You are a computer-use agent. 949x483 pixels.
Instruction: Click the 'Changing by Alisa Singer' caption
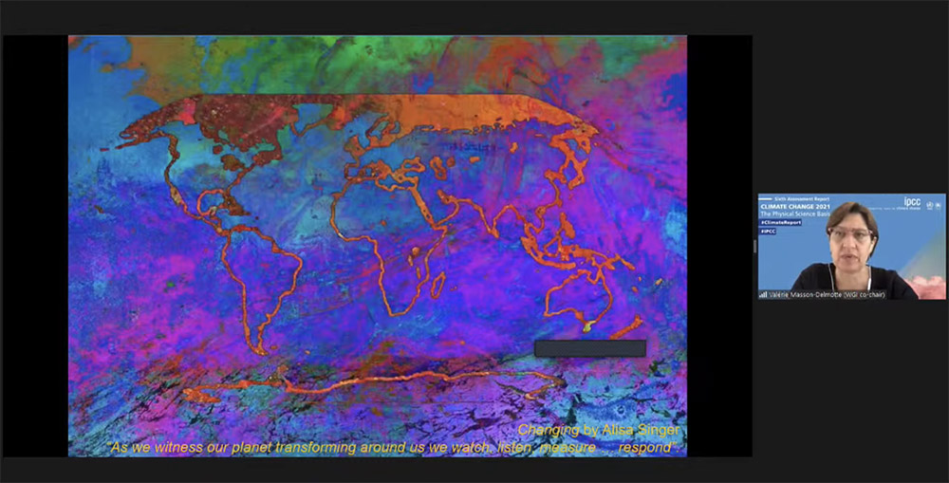[x=598, y=431]
